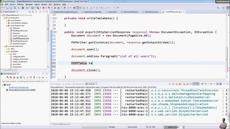Click the pencil edit icon in Boot Dashboard

tap(28, 77)
